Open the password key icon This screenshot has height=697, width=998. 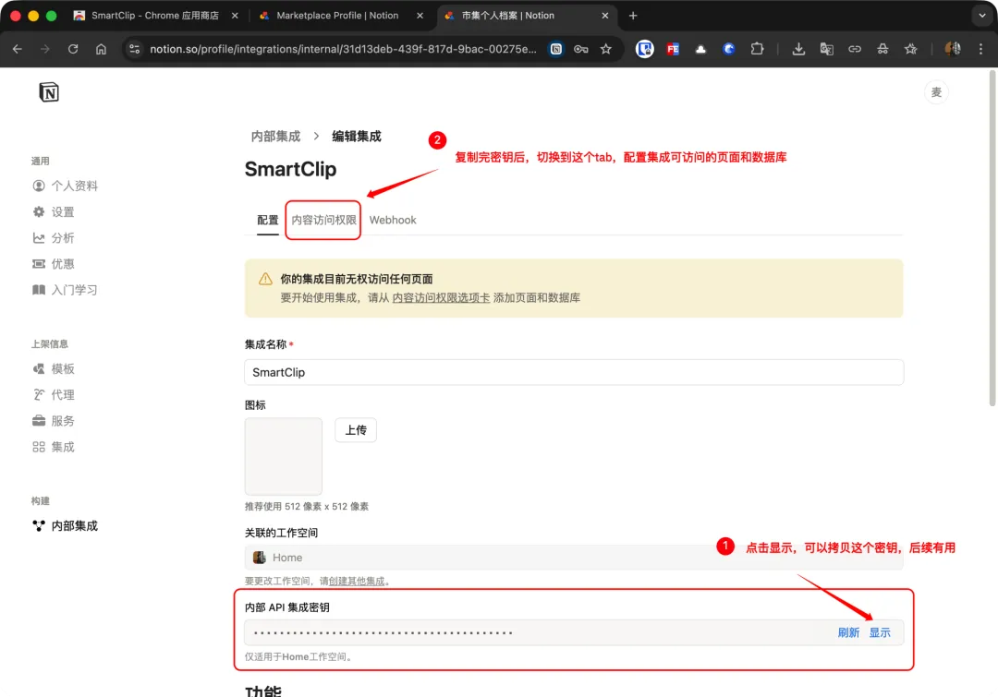[581, 49]
